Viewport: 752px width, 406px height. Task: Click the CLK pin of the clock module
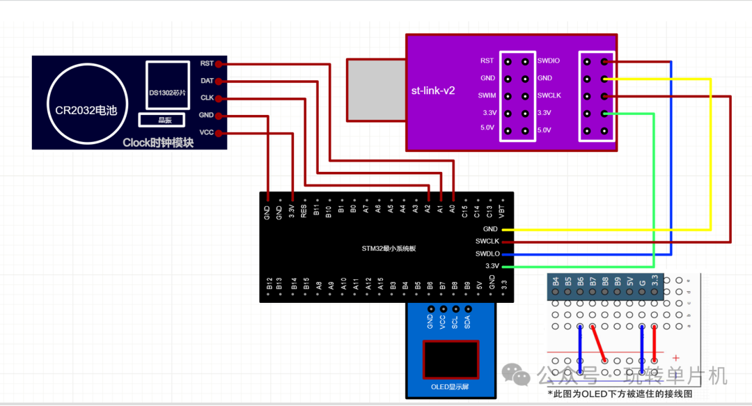click(x=219, y=98)
